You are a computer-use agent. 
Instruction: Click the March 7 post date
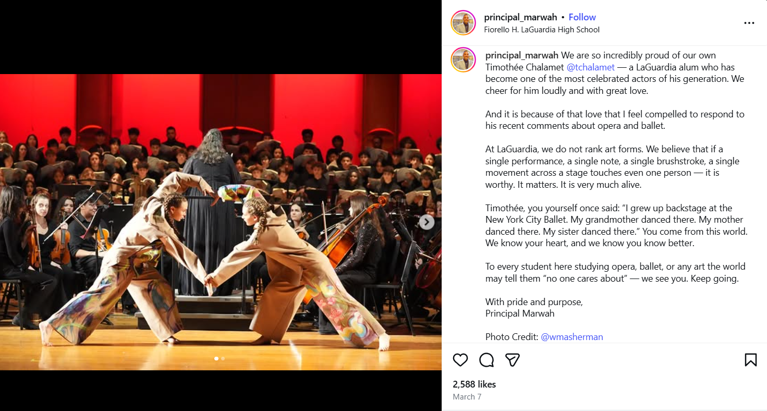pyautogui.click(x=467, y=397)
